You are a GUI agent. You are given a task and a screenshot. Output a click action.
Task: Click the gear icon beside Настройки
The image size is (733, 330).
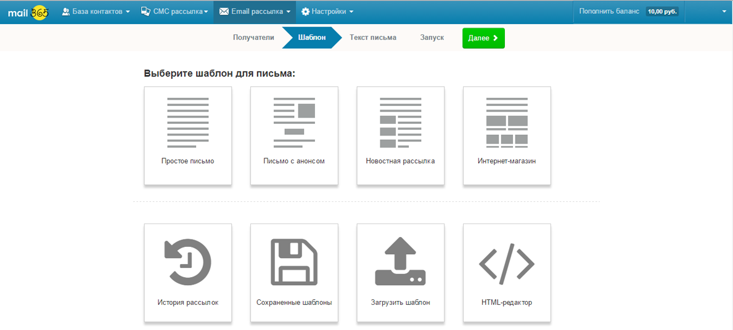305,12
